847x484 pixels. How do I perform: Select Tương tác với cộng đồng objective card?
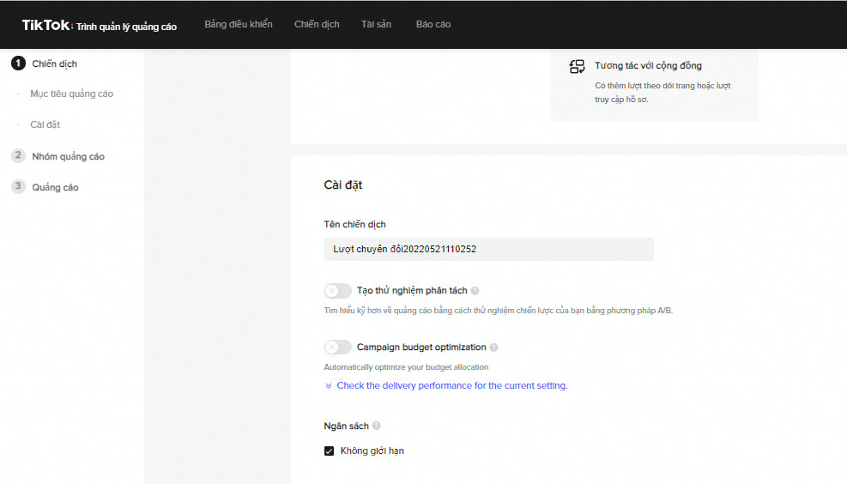tap(654, 82)
